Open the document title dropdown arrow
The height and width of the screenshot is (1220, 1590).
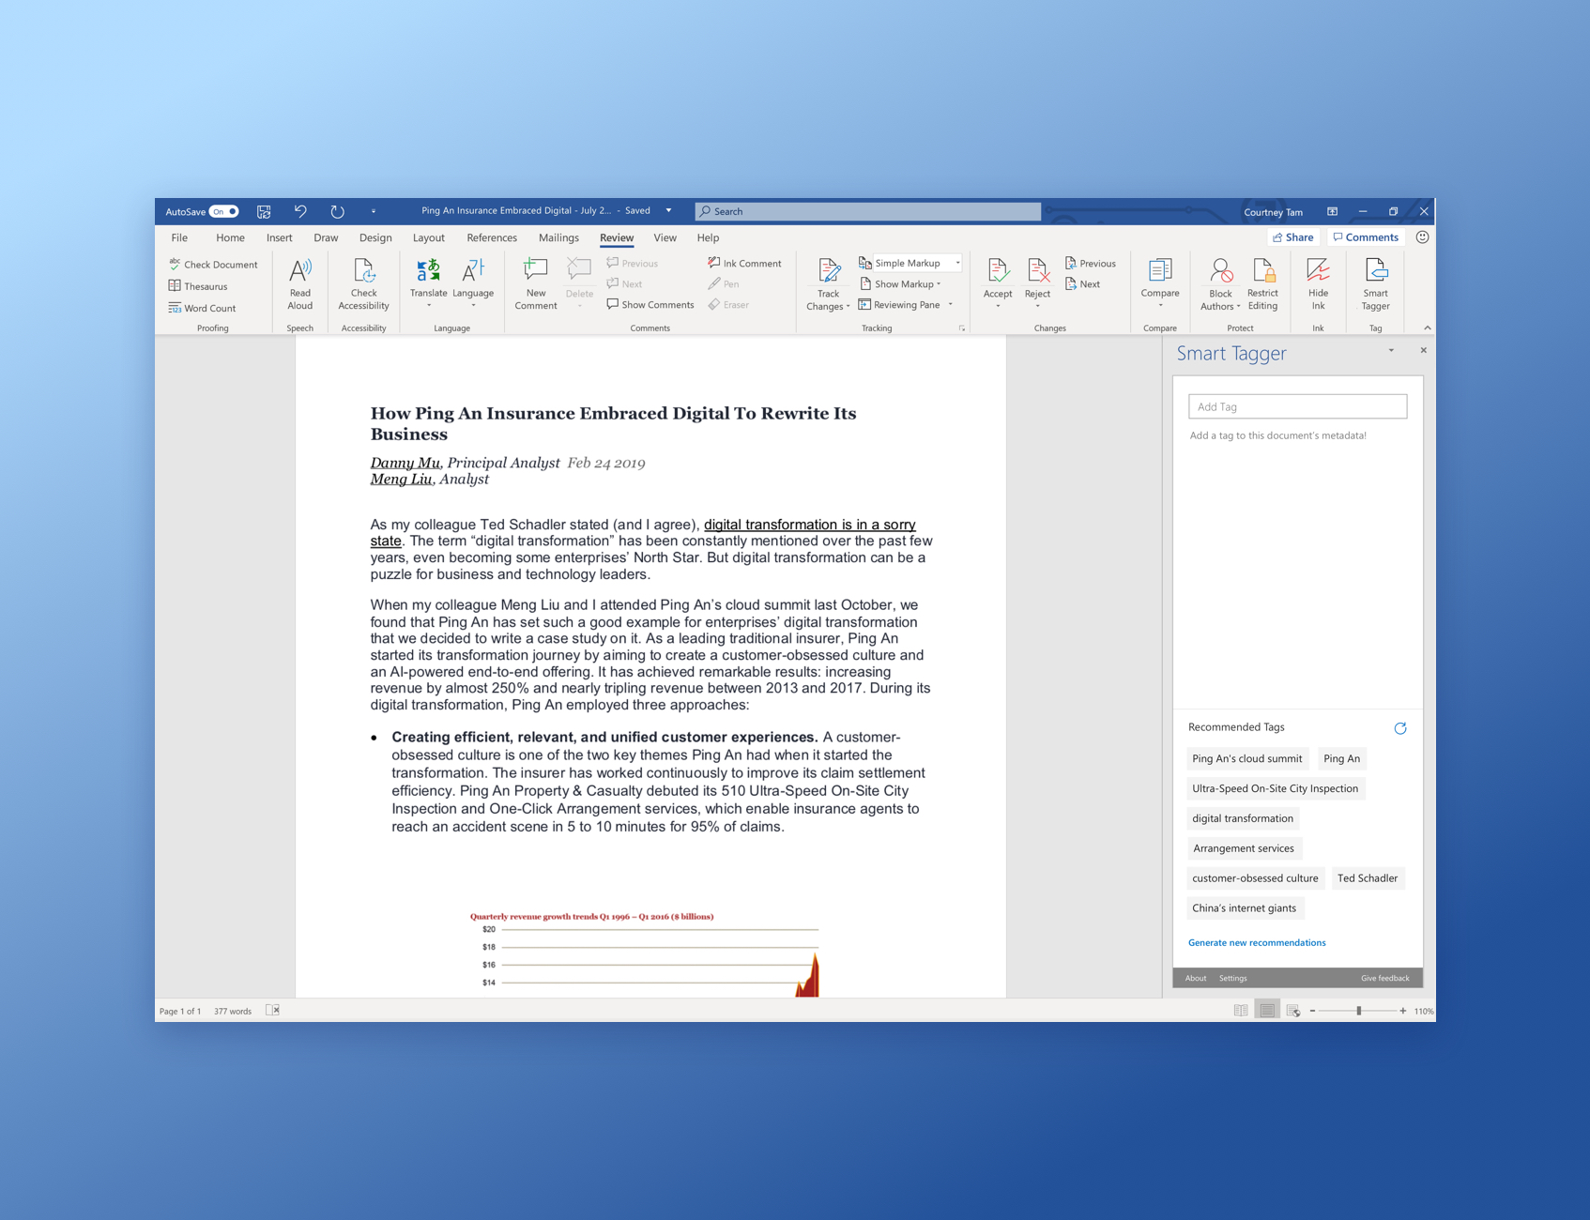pyautogui.click(x=668, y=211)
